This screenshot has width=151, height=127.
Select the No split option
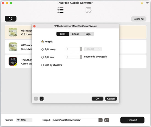click(43, 42)
